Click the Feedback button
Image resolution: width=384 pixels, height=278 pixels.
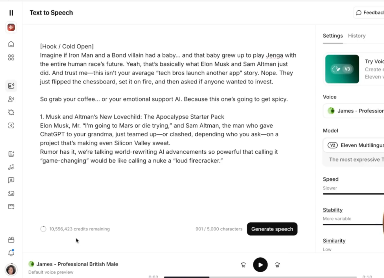[x=369, y=13]
